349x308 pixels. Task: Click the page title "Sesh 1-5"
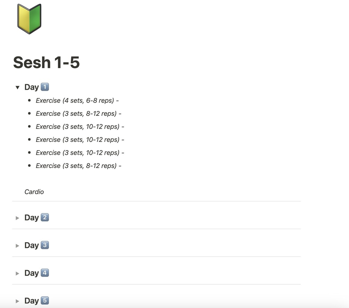(x=47, y=63)
